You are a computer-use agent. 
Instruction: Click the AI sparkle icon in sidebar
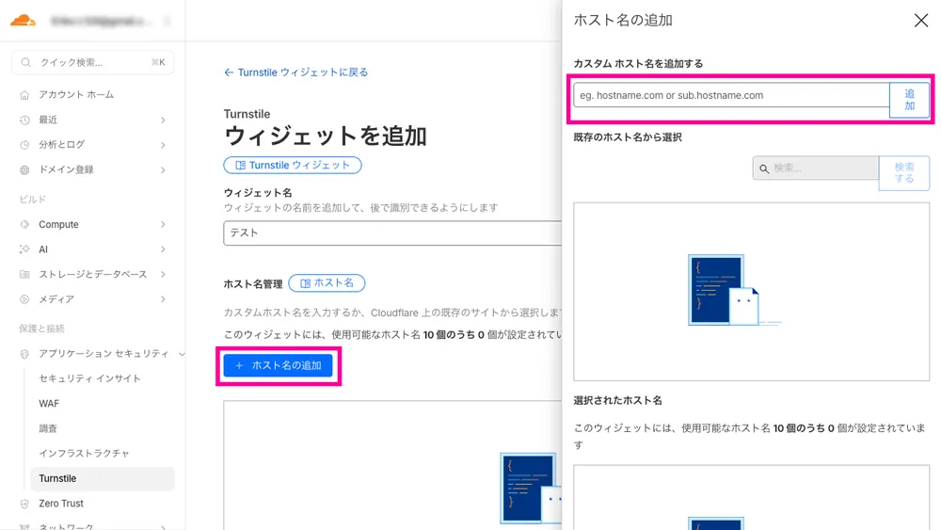coord(24,249)
